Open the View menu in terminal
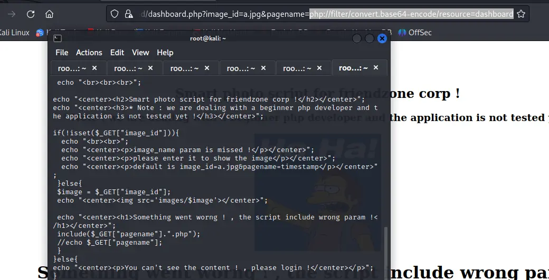Screen dimensions: 549x280 coord(140,53)
